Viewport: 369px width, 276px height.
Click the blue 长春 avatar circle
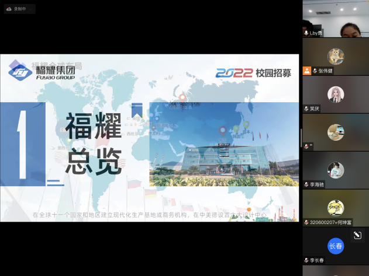pyautogui.click(x=335, y=246)
